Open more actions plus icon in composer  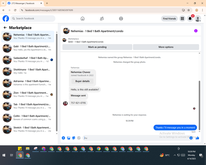coord(63,138)
